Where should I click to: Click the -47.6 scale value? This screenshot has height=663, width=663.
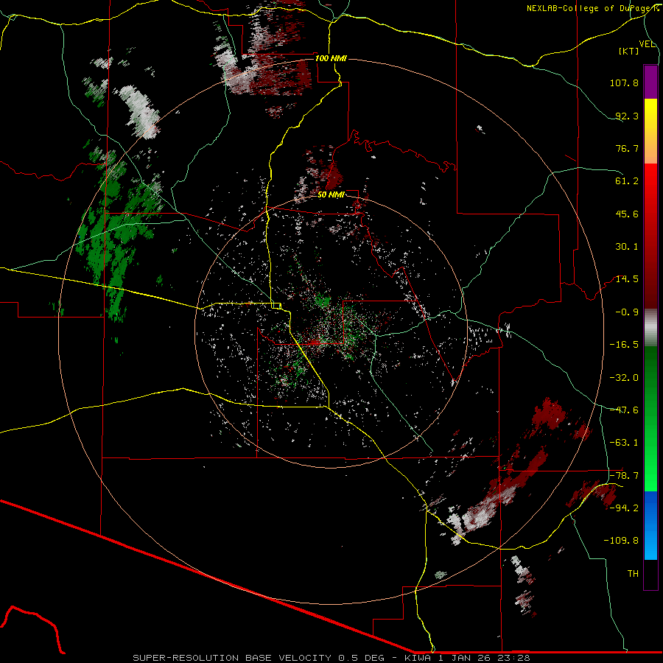[x=624, y=410]
